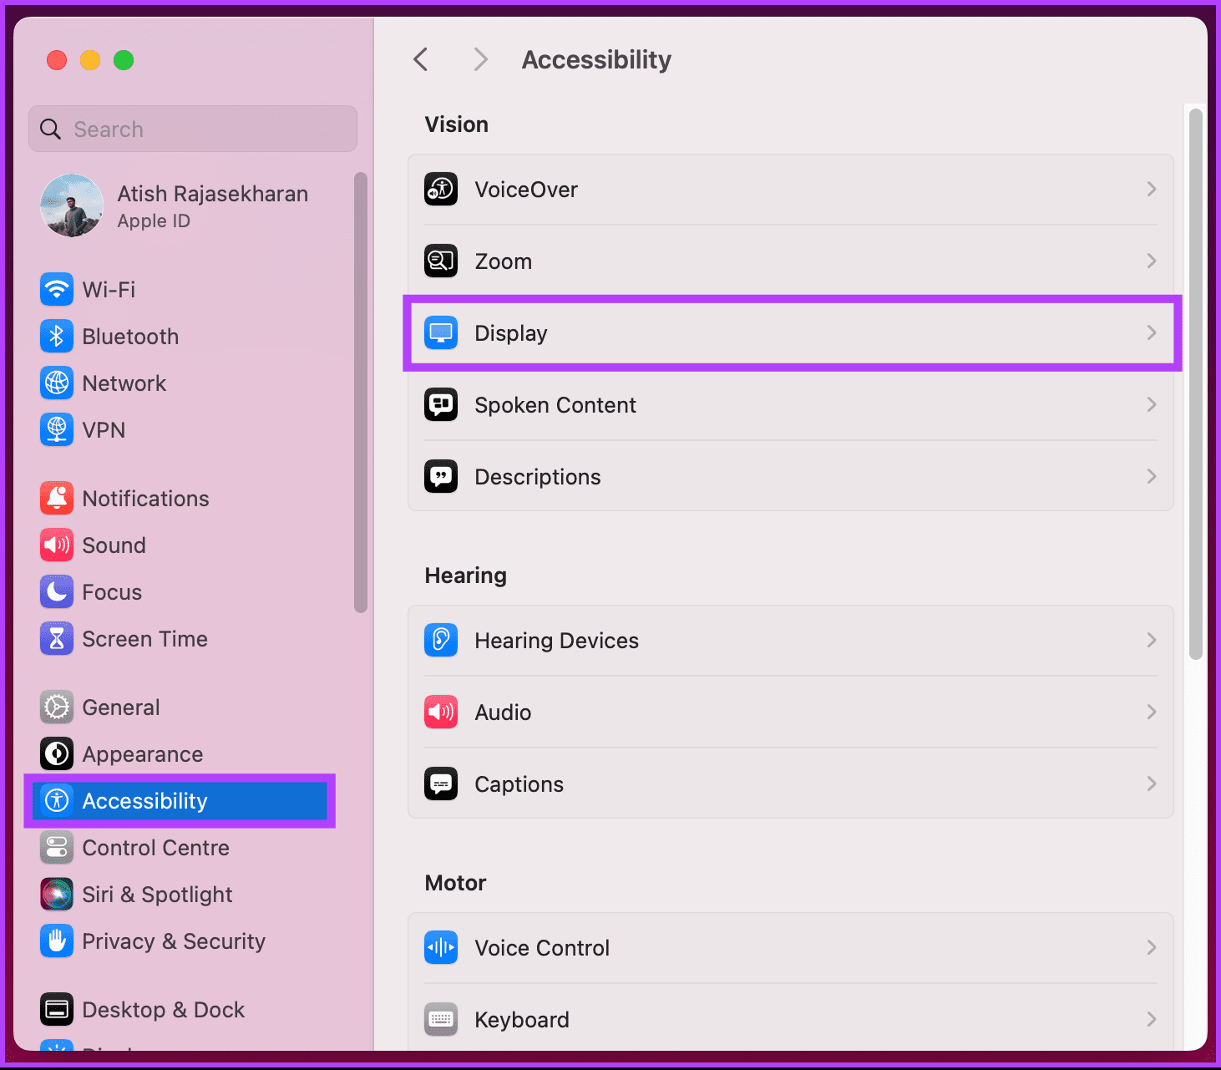Screen dimensions: 1221x1070
Task: Select Privacy & Security in sidebar
Action: point(173,941)
